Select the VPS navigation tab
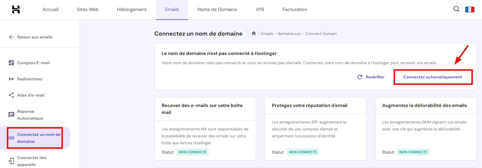The width and height of the screenshot is (482, 168). point(260,10)
